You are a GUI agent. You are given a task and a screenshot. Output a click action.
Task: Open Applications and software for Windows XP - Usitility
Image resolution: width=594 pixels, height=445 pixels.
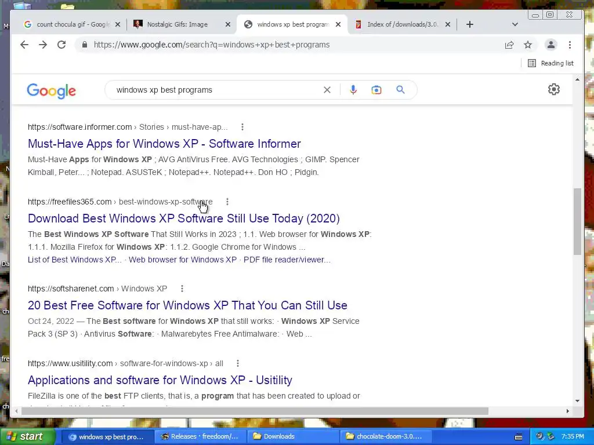(160, 380)
